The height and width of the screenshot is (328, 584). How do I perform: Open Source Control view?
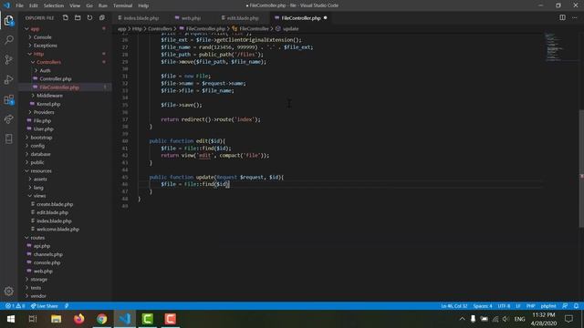coord(9,59)
